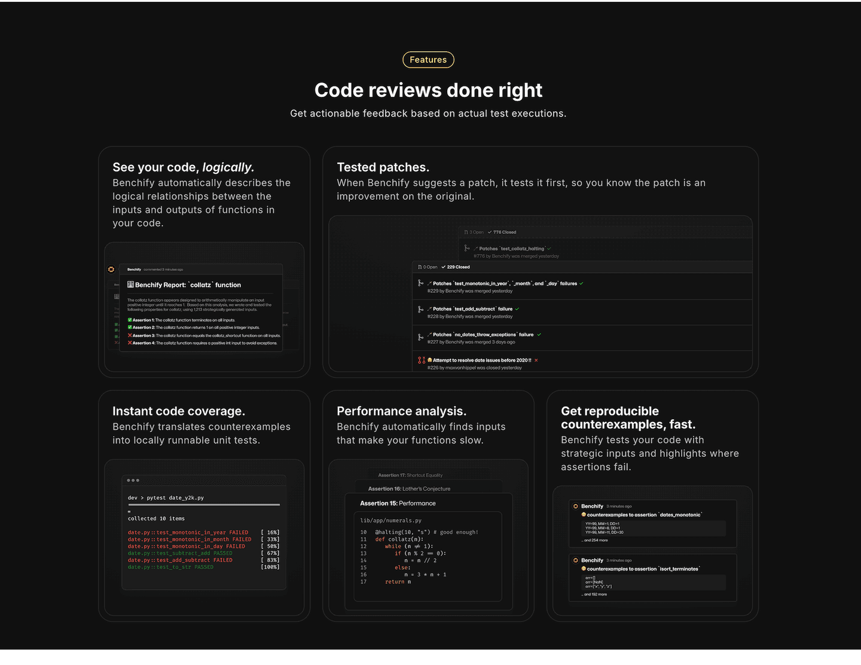
Task: Click 'Assertion 16: Lother's Conjecture' card
Action: [x=410, y=489]
